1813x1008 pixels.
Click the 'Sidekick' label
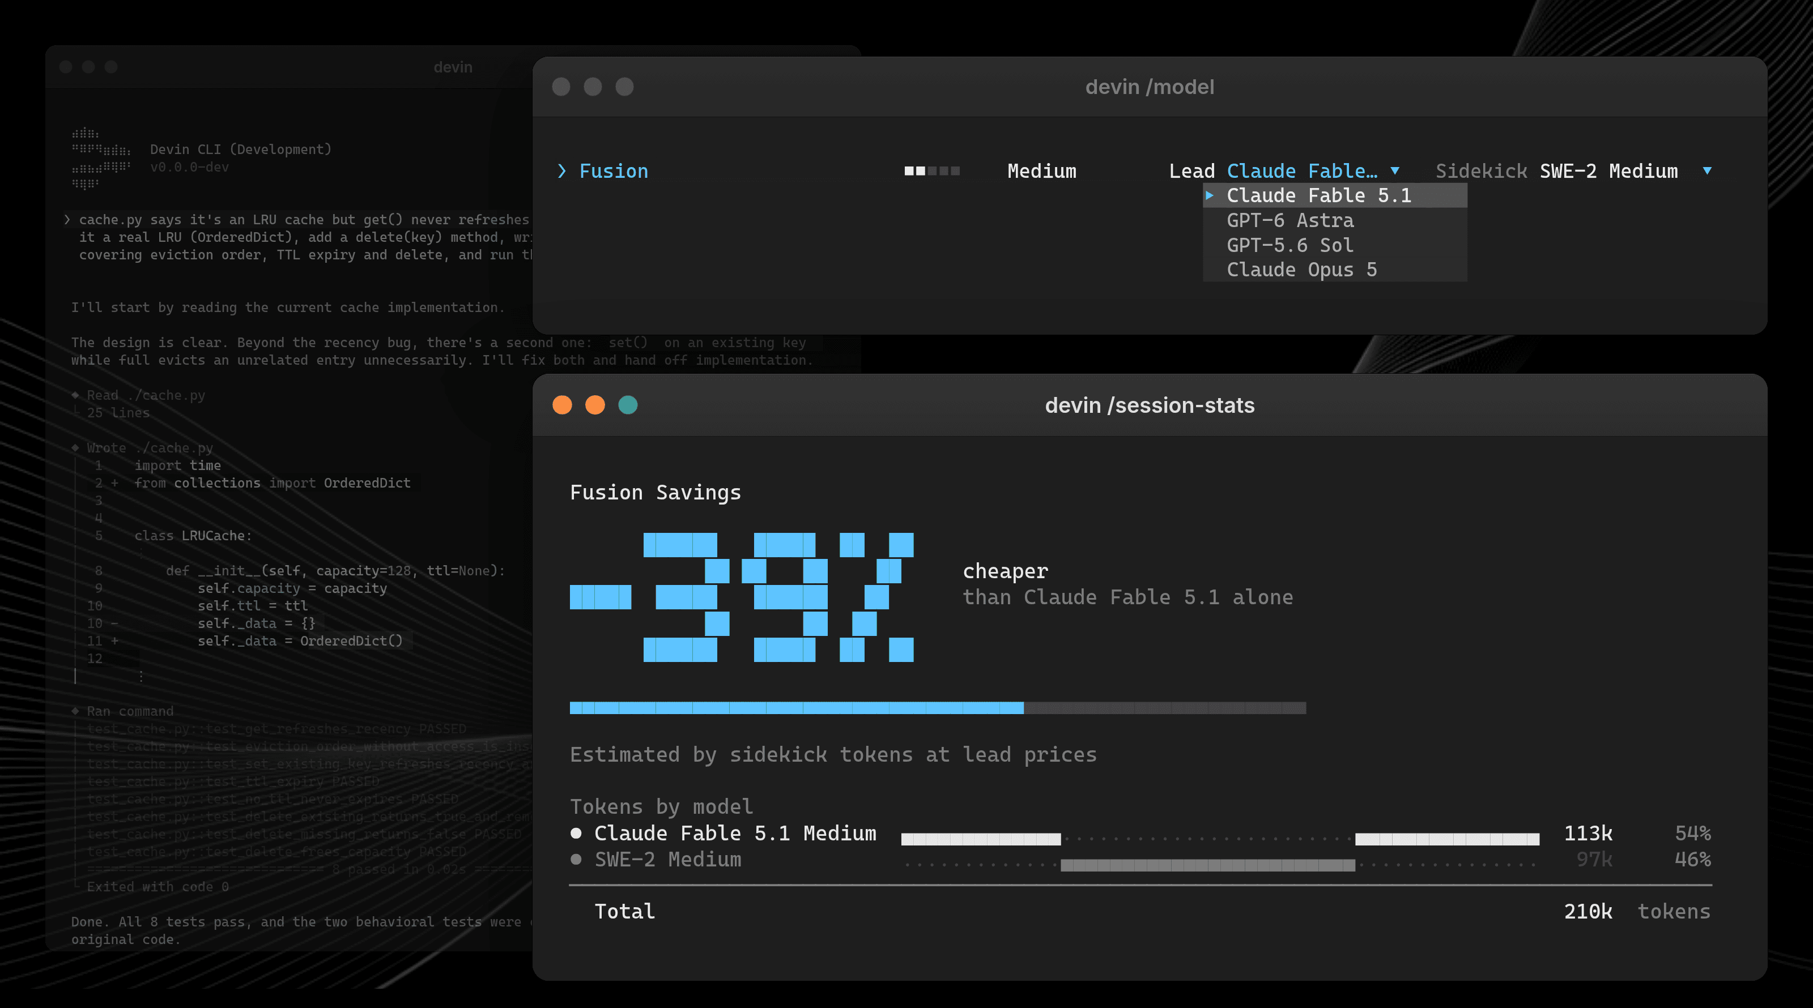tap(1482, 171)
